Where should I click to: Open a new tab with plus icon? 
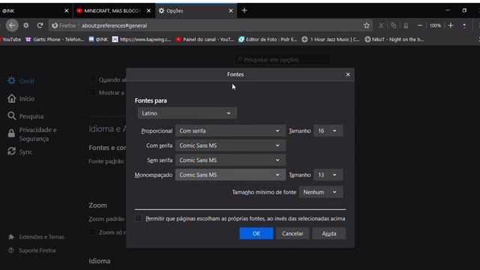click(244, 10)
